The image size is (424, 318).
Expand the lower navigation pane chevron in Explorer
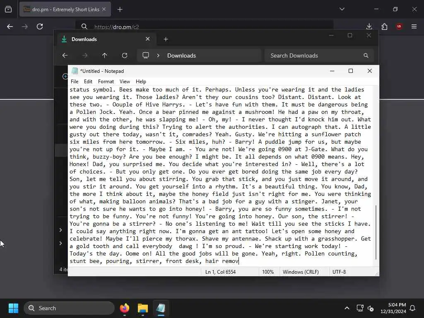point(60,243)
